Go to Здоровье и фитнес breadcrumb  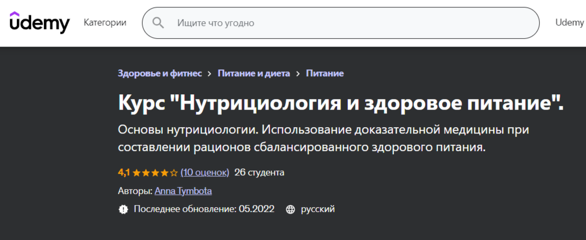pyautogui.click(x=160, y=74)
